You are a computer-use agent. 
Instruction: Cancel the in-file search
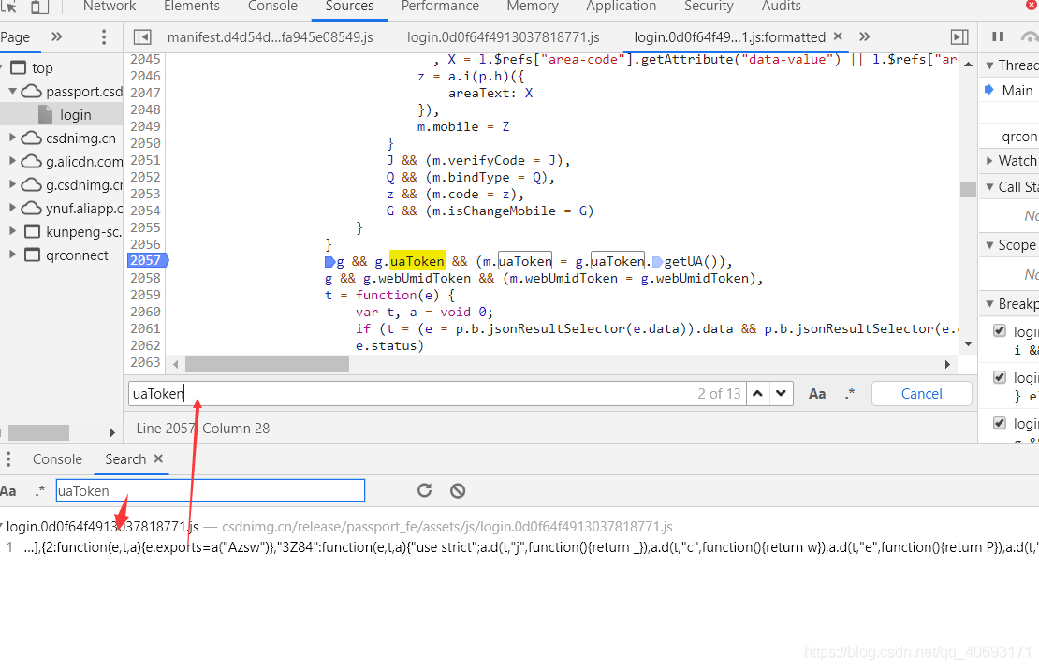tap(921, 394)
